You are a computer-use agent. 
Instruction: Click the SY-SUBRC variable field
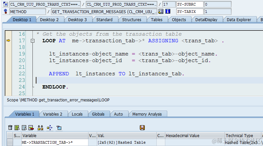(x=190, y=4)
